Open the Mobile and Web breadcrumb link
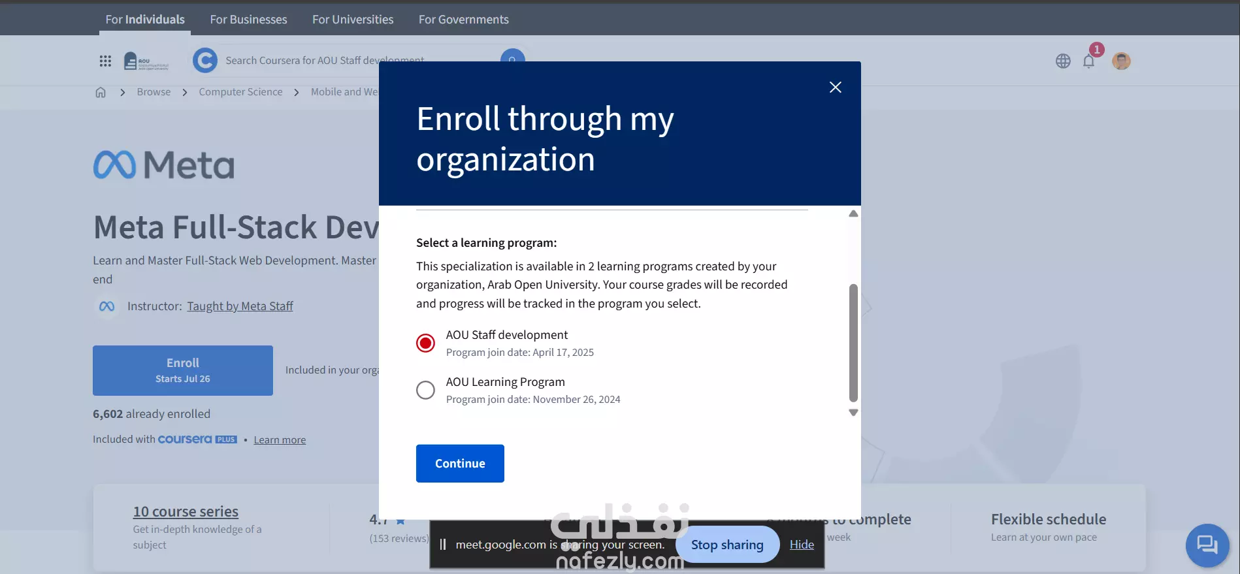The width and height of the screenshot is (1240, 574). (344, 92)
